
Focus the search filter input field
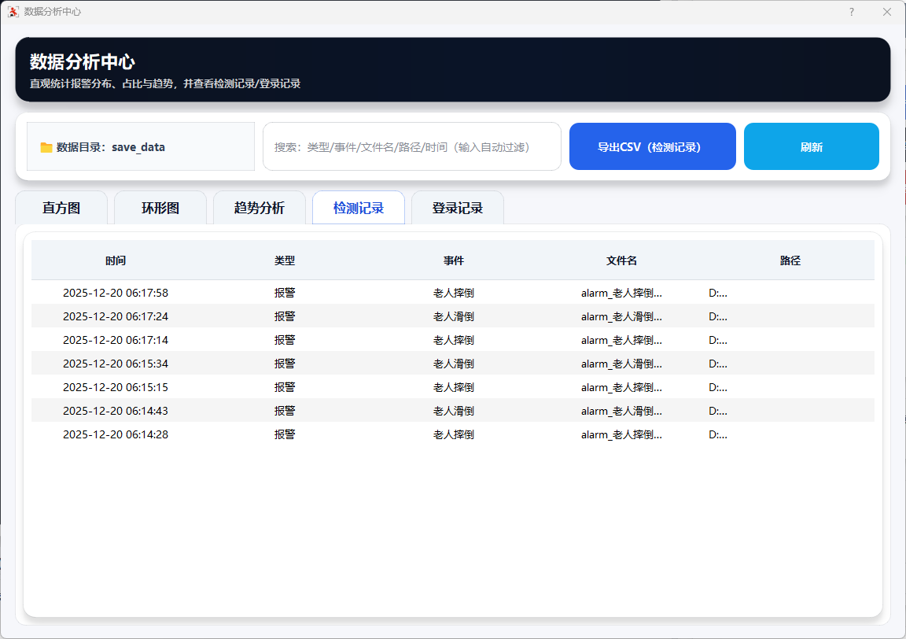[x=411, y=146]
